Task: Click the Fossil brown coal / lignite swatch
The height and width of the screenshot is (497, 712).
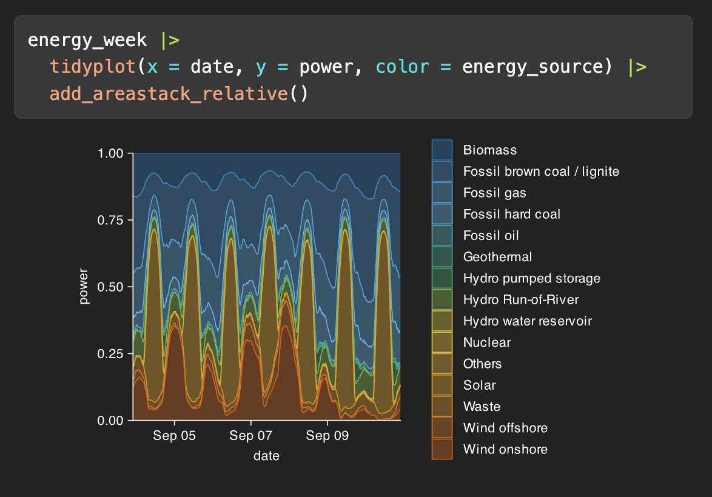Action: pyautogui.click(x=442, y=171)
